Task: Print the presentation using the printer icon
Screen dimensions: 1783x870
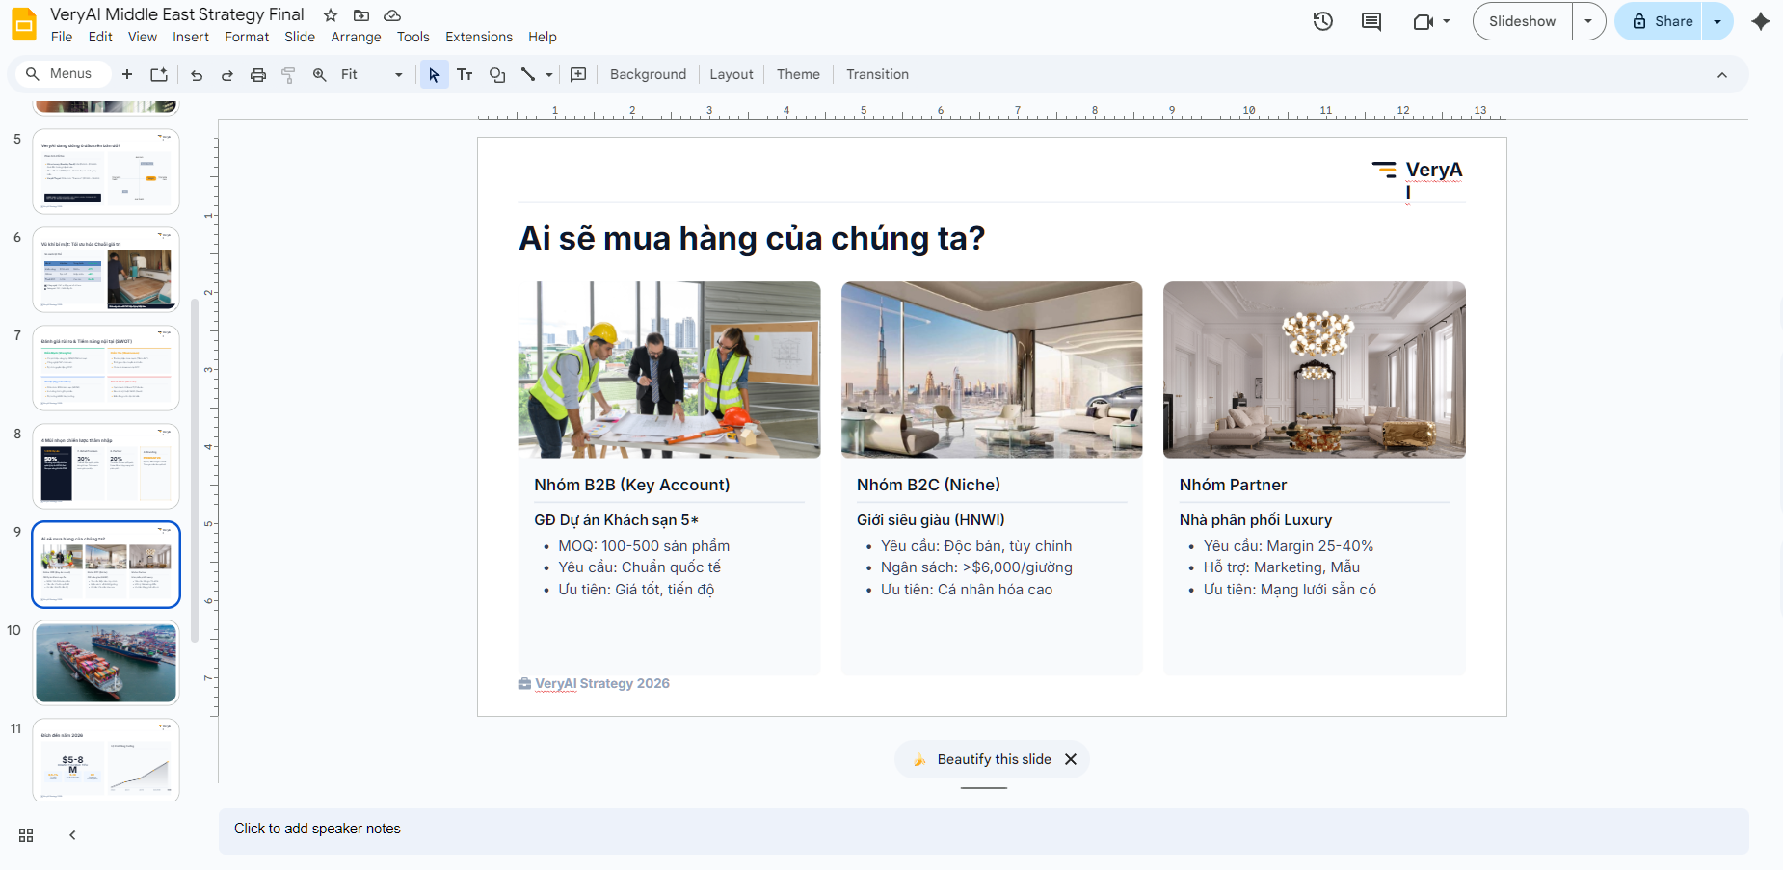Action: [x=257, y=75]
